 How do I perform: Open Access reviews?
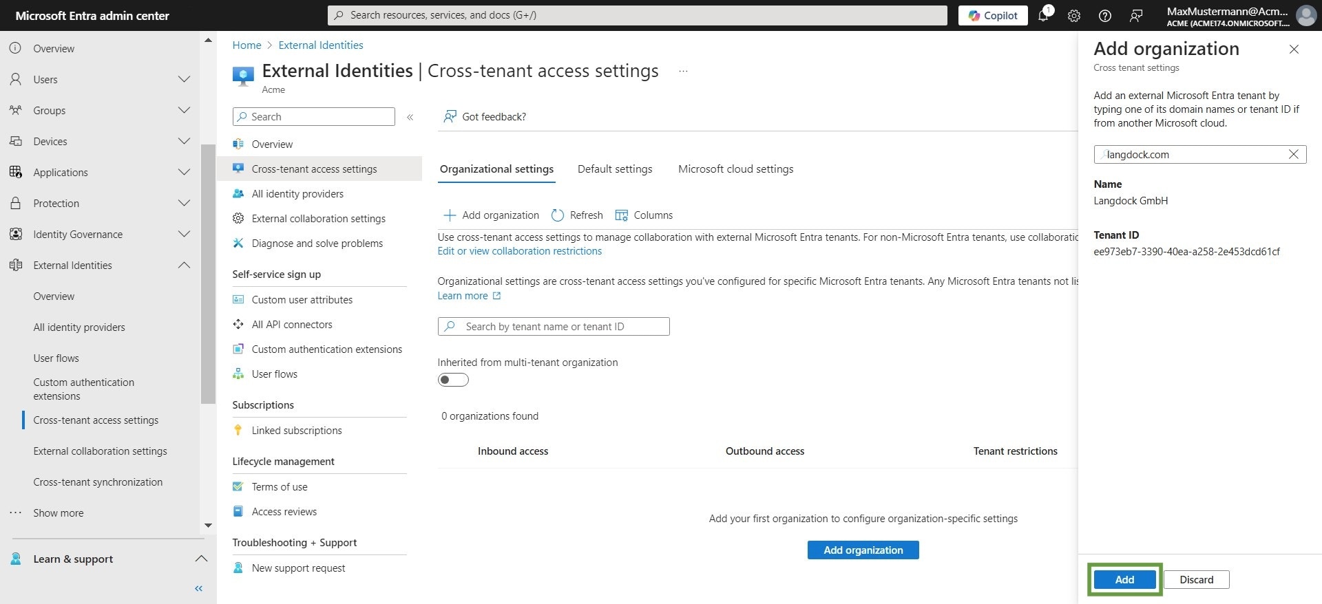(x=284, y=511)
